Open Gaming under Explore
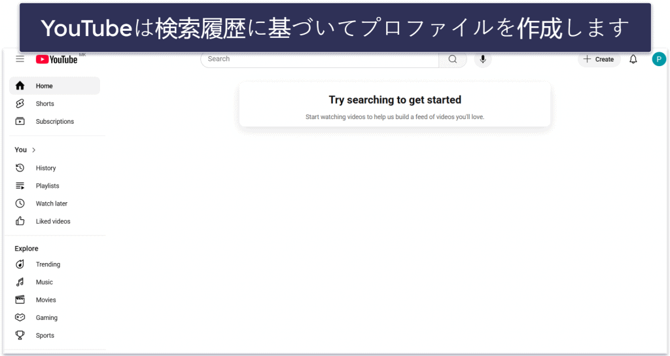The image size is (670, 356). click(x=55, y=317)
